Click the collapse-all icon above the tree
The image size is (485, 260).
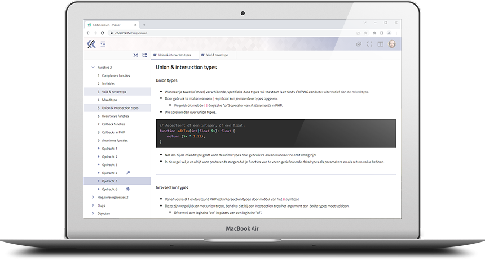point(135,55)
